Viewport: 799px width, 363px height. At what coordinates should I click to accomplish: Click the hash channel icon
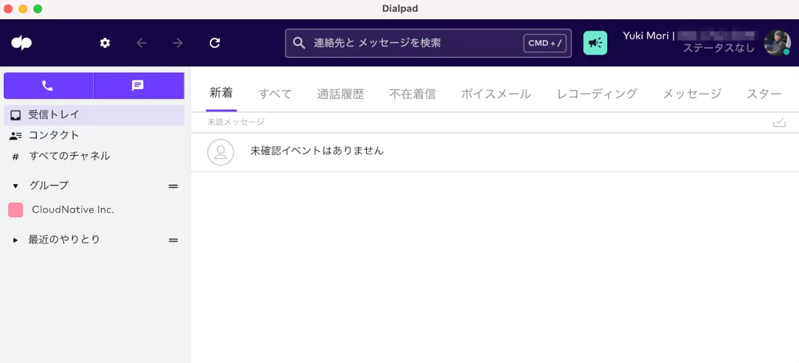click(x=15, y=157)
